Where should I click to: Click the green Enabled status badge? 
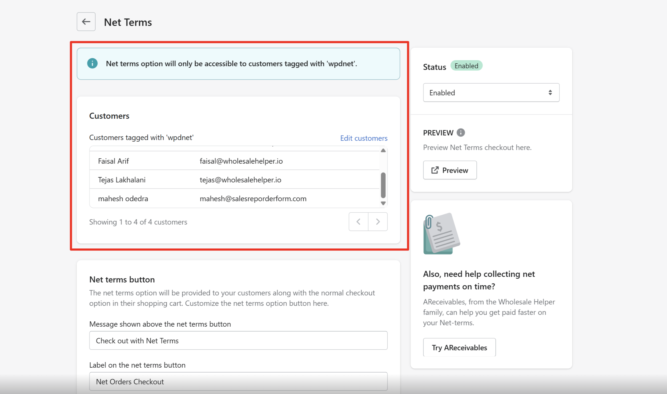point(466,66)
